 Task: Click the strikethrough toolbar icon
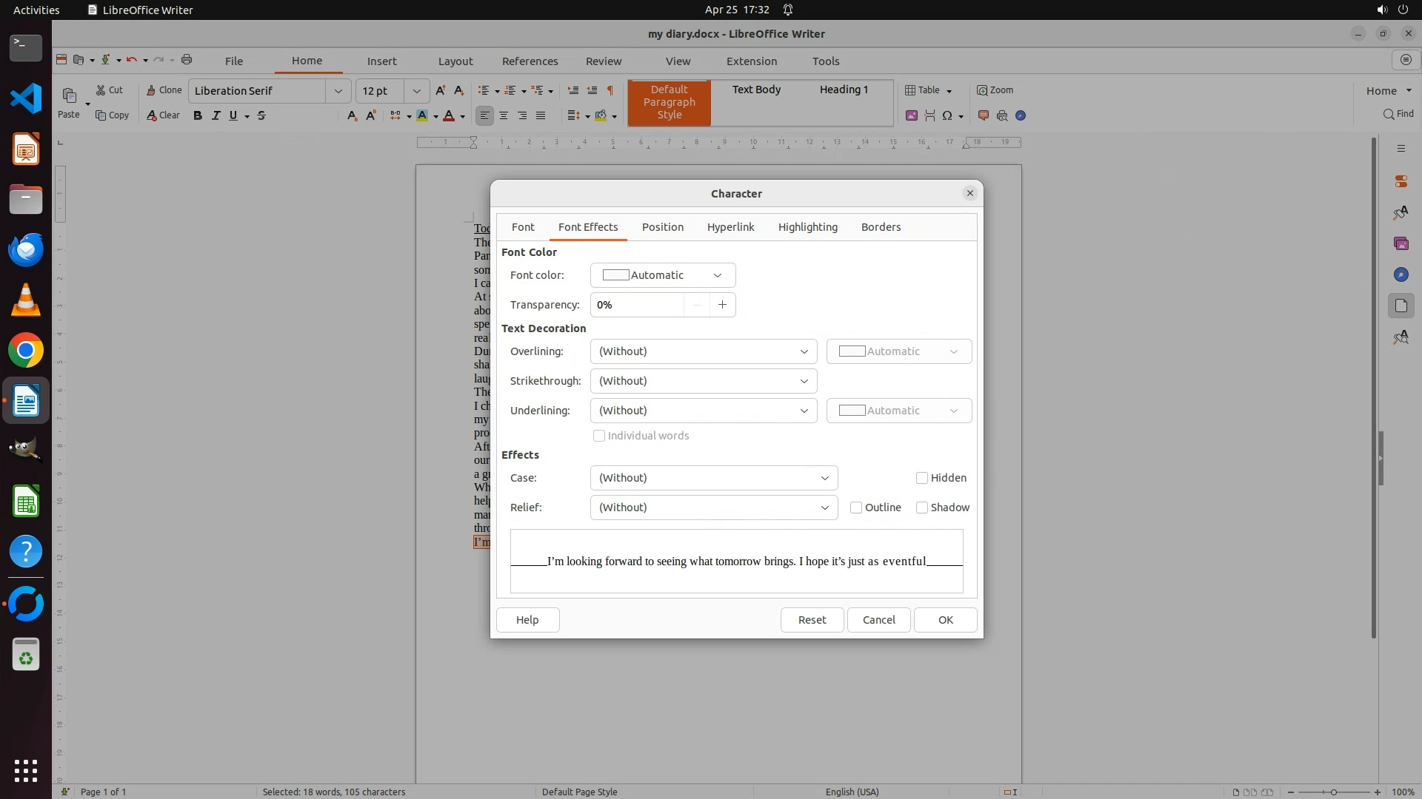click(261, 115)
